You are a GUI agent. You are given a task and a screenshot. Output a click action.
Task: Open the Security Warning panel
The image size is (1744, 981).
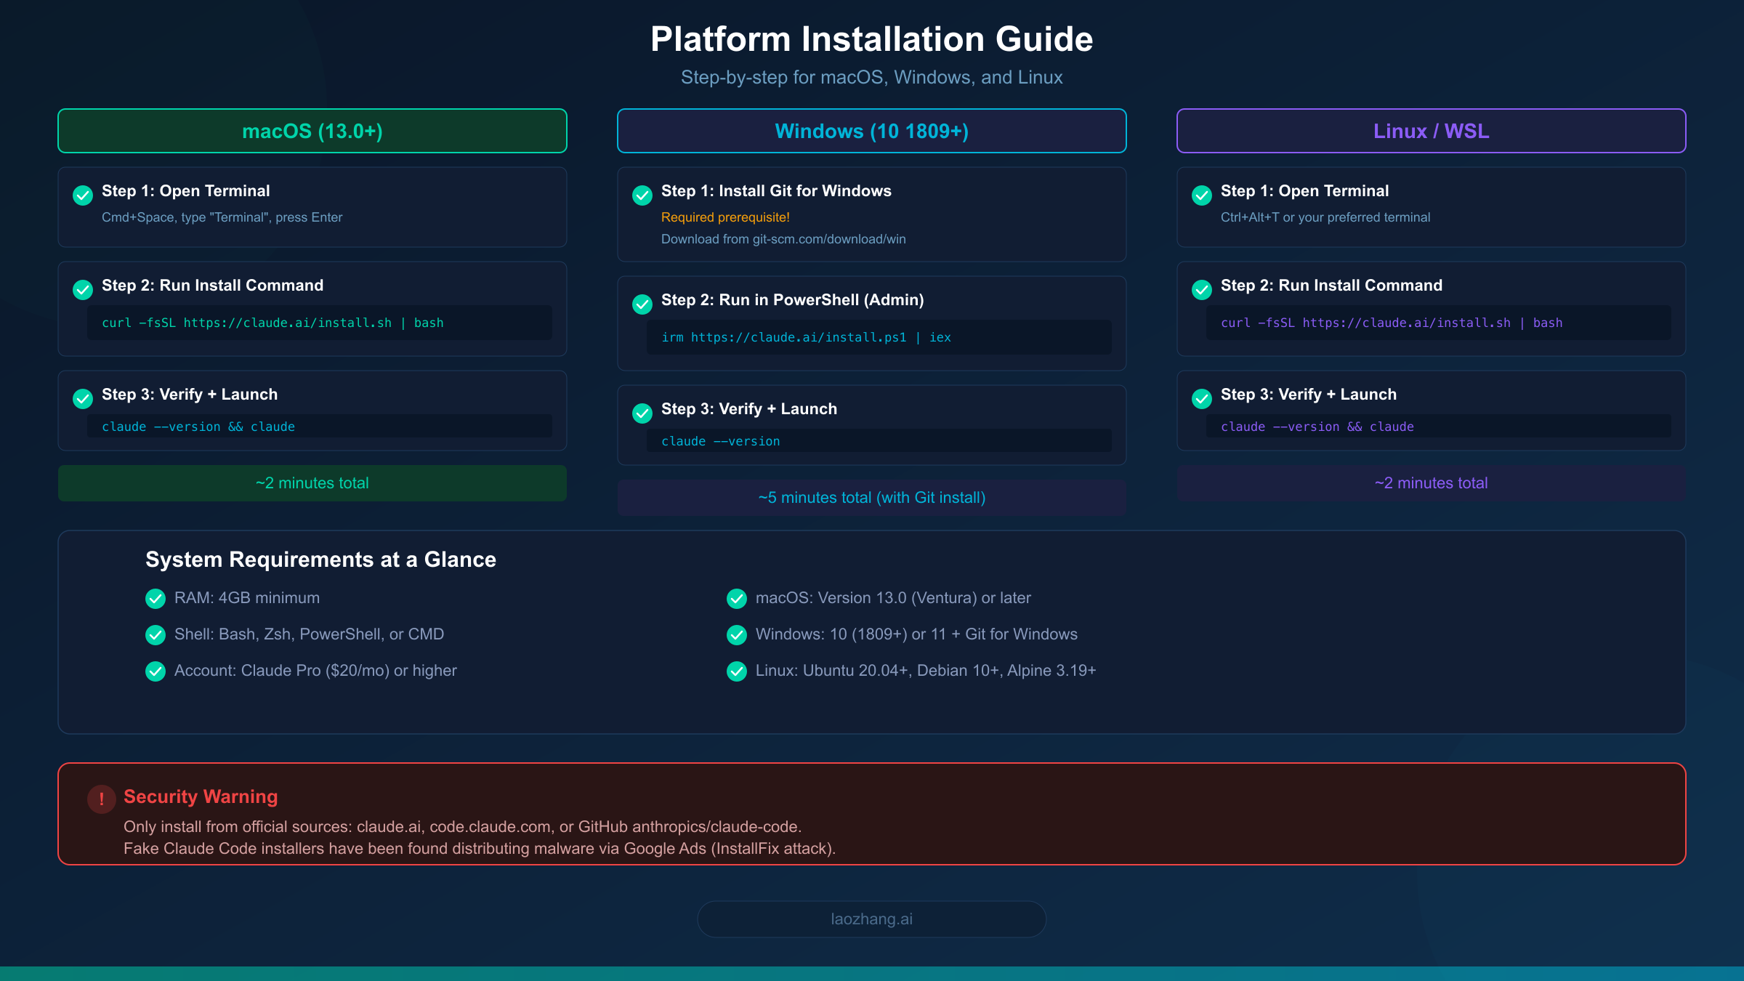(x=872, y=813)
